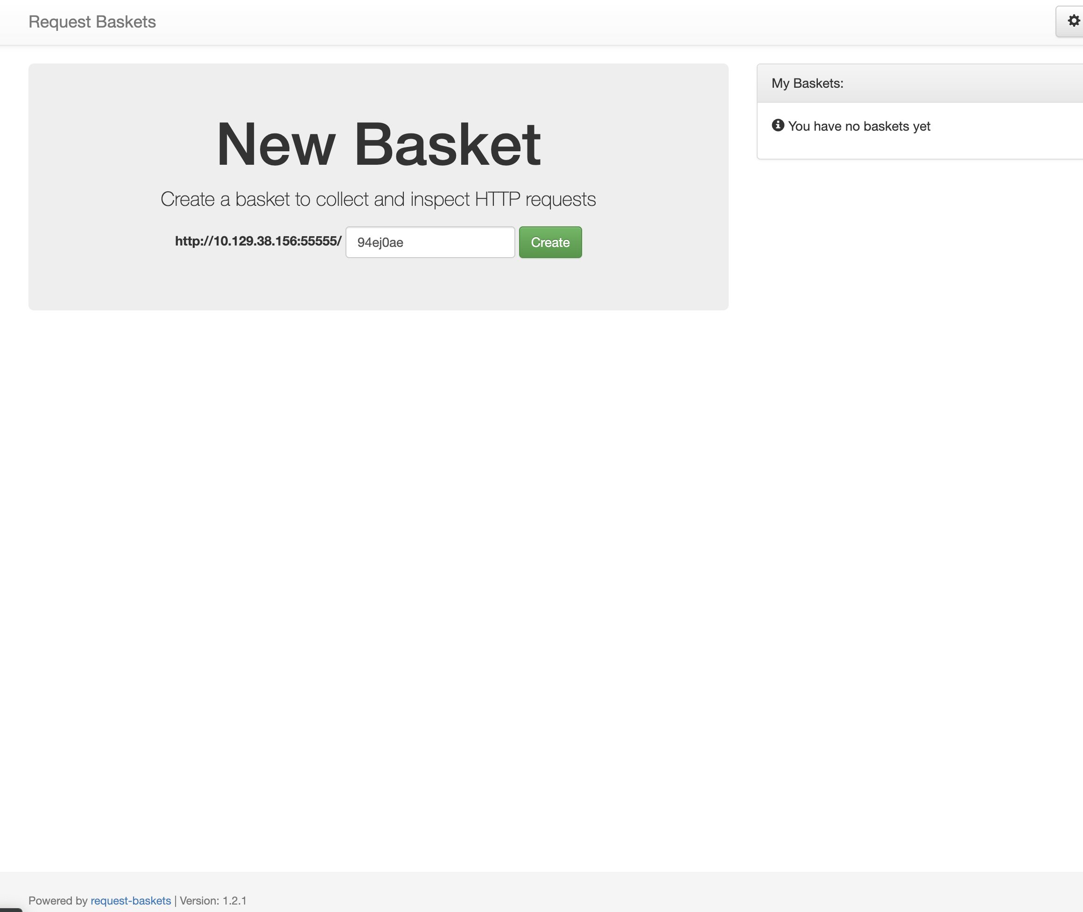Click info icon beside no baskets message

tap(778, 125)
